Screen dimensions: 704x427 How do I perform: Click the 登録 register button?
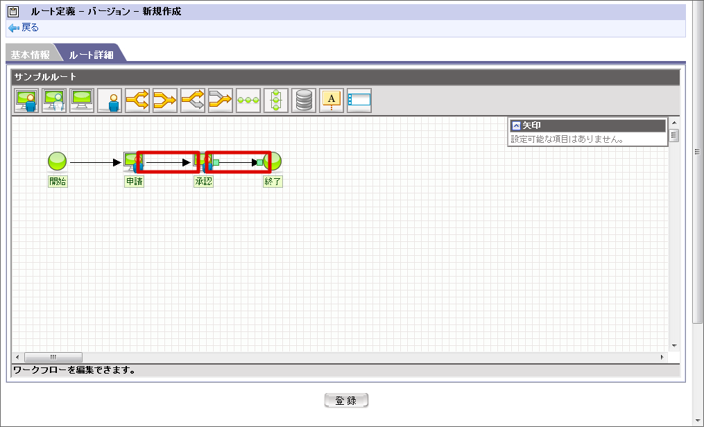pyautogui.click(x=346, y=401)
